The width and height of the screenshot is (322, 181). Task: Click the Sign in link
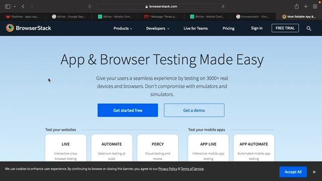click(257, 28)
